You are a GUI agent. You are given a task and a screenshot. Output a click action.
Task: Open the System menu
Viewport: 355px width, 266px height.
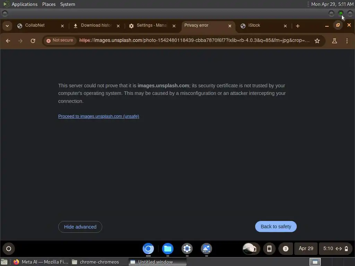click(x=68, y=4)
